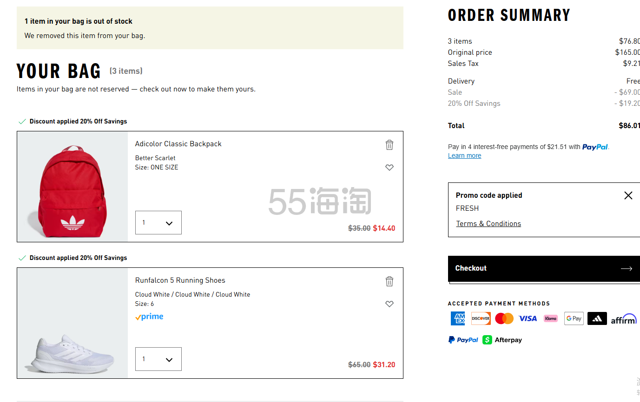Open promo Terms & Conditions link
This screenshot has width=640, height=402.
(x=488, y=224)
